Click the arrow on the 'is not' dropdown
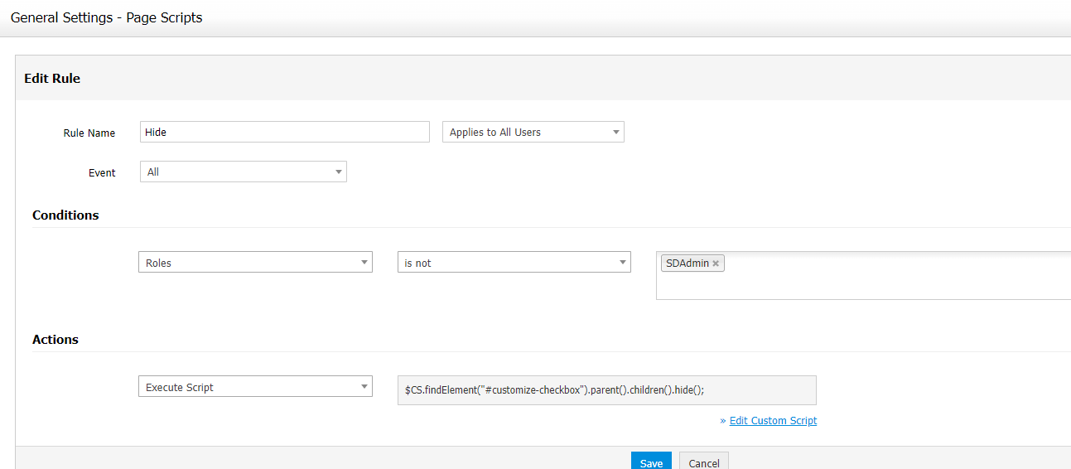The height and width of the screenshot is (469, 1071). pyautogui.click(x=623, y=263)
